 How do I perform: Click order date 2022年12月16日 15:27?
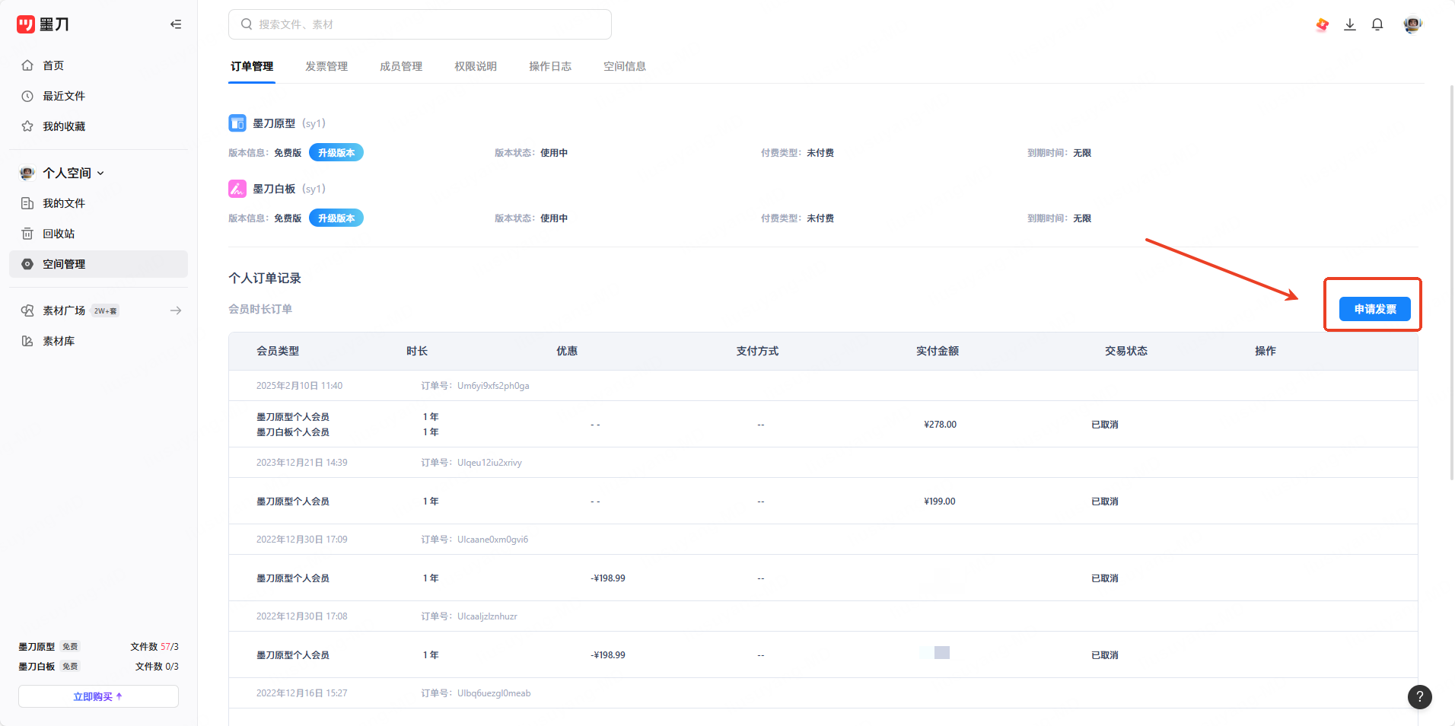tap(301, 693)
